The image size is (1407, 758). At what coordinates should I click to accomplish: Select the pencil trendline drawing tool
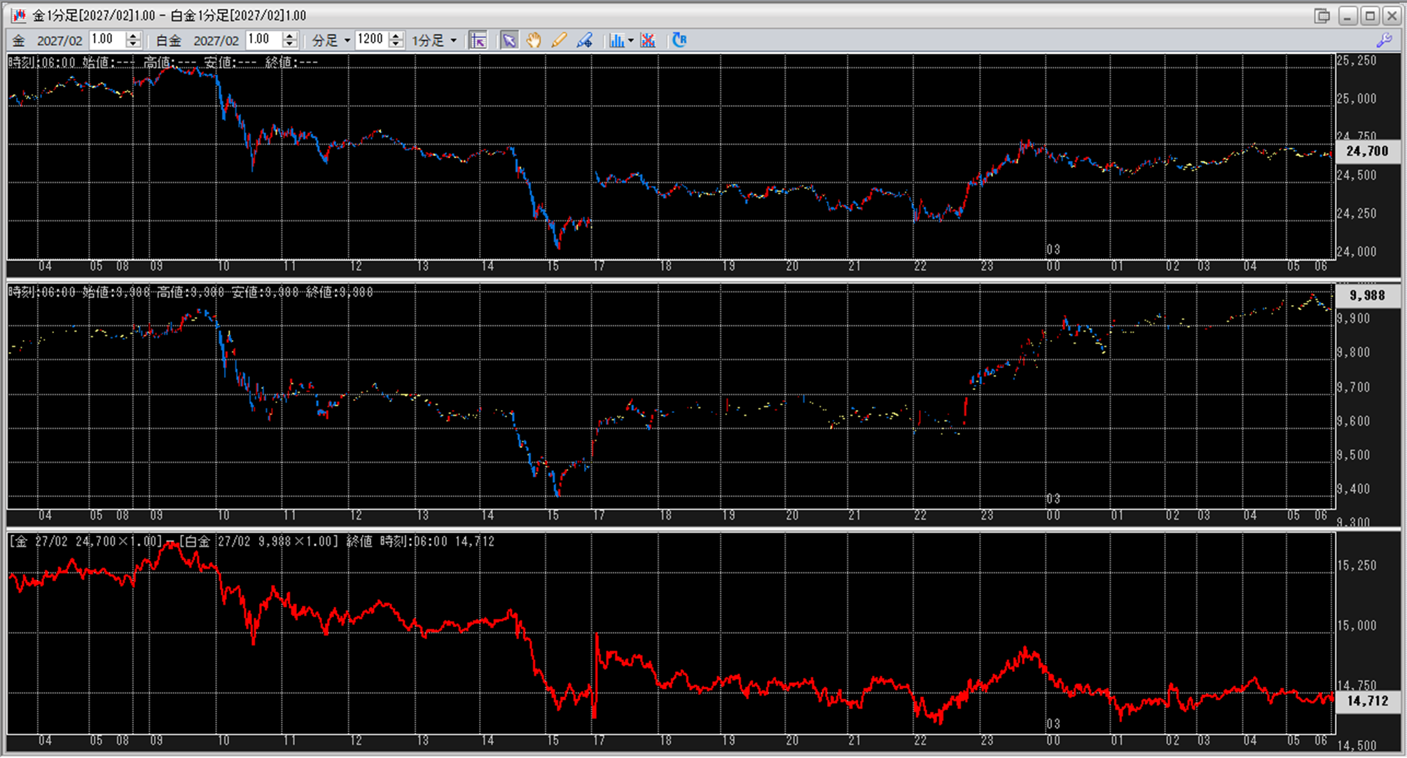[559, 41]
